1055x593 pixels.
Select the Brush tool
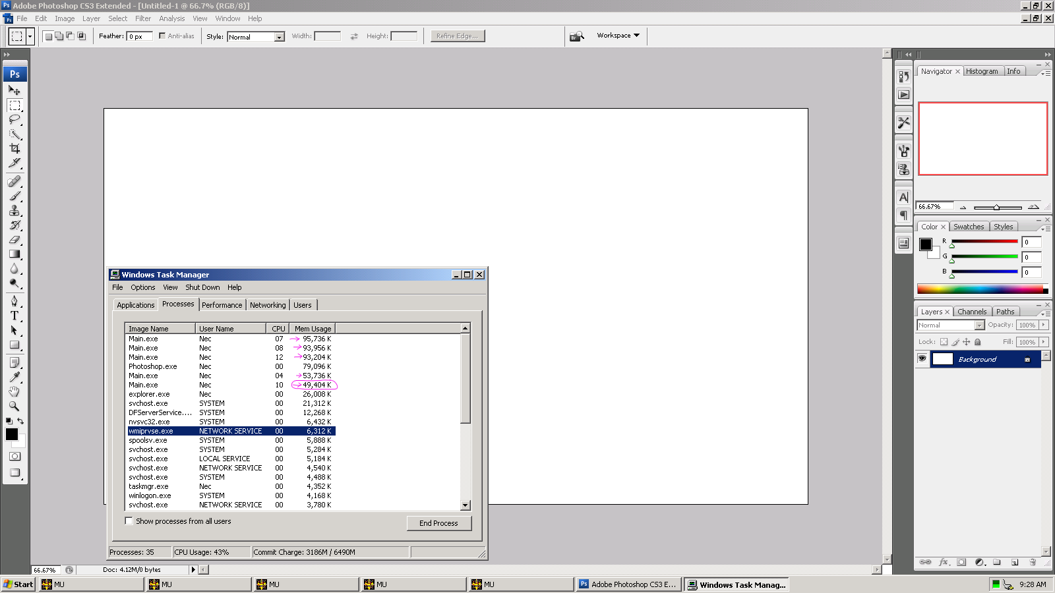point(15,196)
